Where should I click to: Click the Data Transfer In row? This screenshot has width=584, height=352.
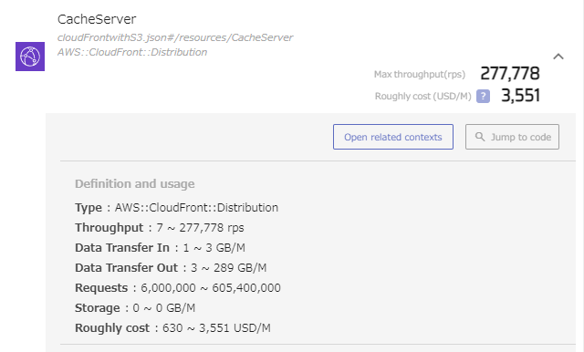[161, 248]
